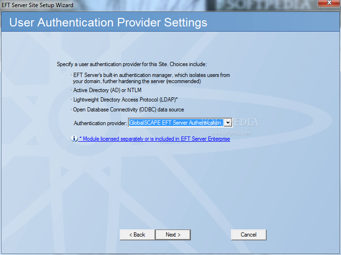Go back with the < Back button
Screen dimensions: 341x255
click(x=137, y=235)
